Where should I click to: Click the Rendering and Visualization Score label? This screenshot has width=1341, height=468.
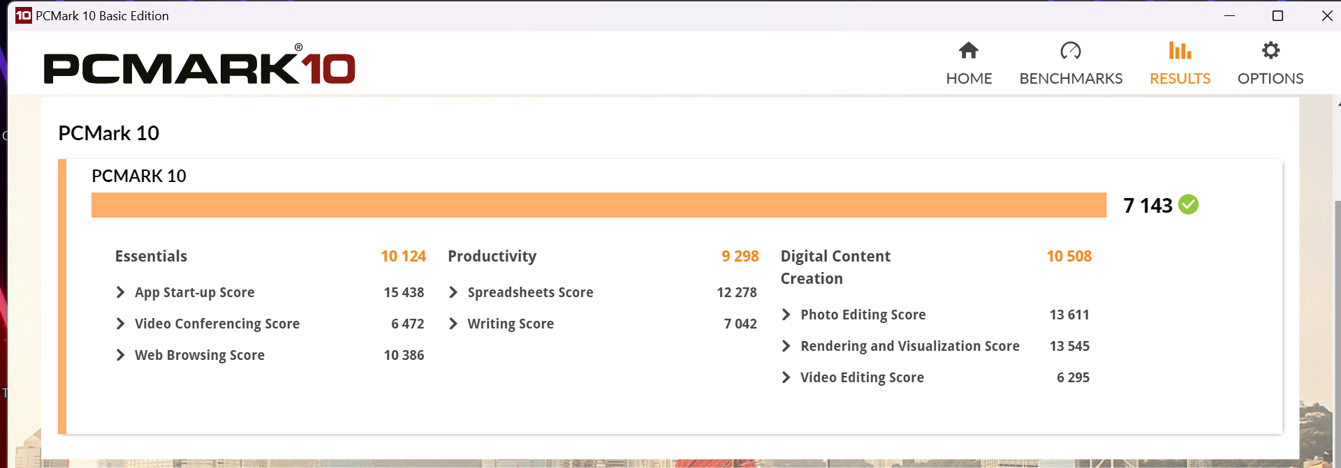pyautogui.click(x=910, y=346)
